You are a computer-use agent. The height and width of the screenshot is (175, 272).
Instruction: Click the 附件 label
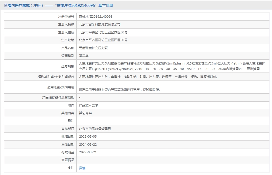pos(71,105)
